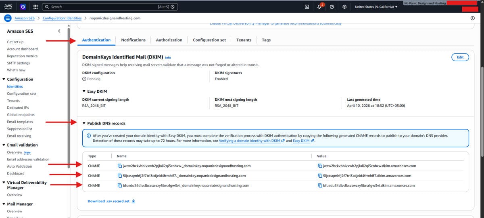Open the CloudShell terminal icon
This screenshot has height=218, width=484.
(x=307, y=7)
